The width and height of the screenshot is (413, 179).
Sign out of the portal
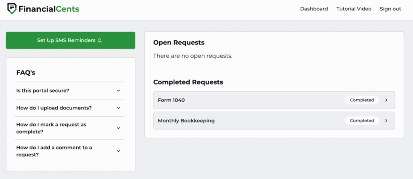(390, 9)
